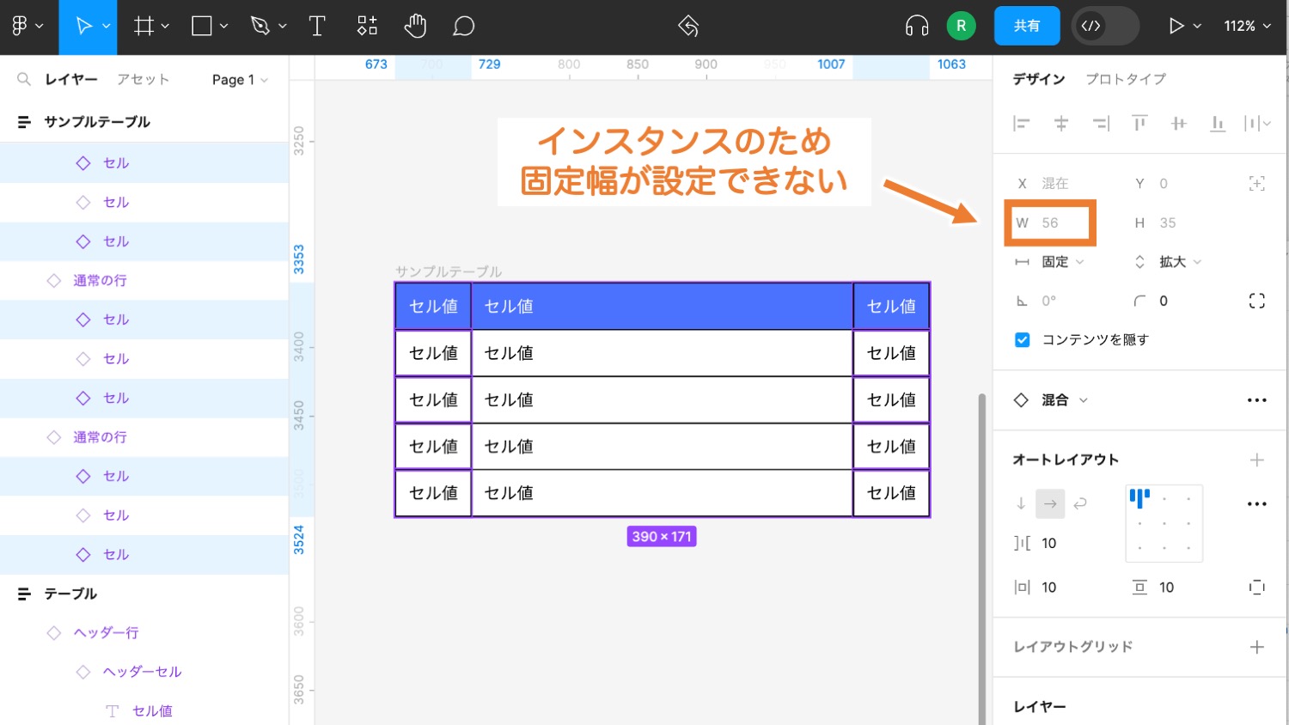Switch to the プロトタイプ tab

coord(1126,79)
